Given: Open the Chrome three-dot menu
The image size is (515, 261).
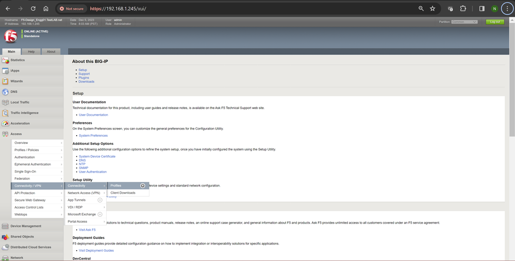Looking at the screenshot, I should (507, 9).
